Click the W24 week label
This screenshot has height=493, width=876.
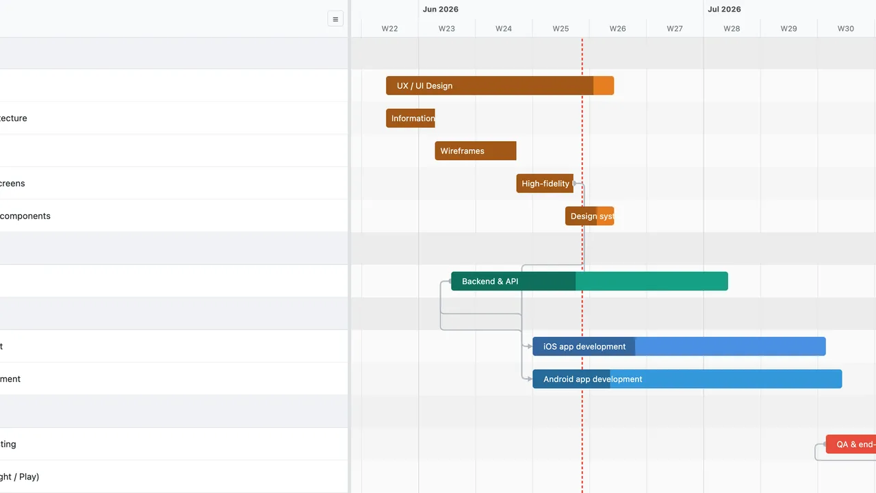[504, 29]
